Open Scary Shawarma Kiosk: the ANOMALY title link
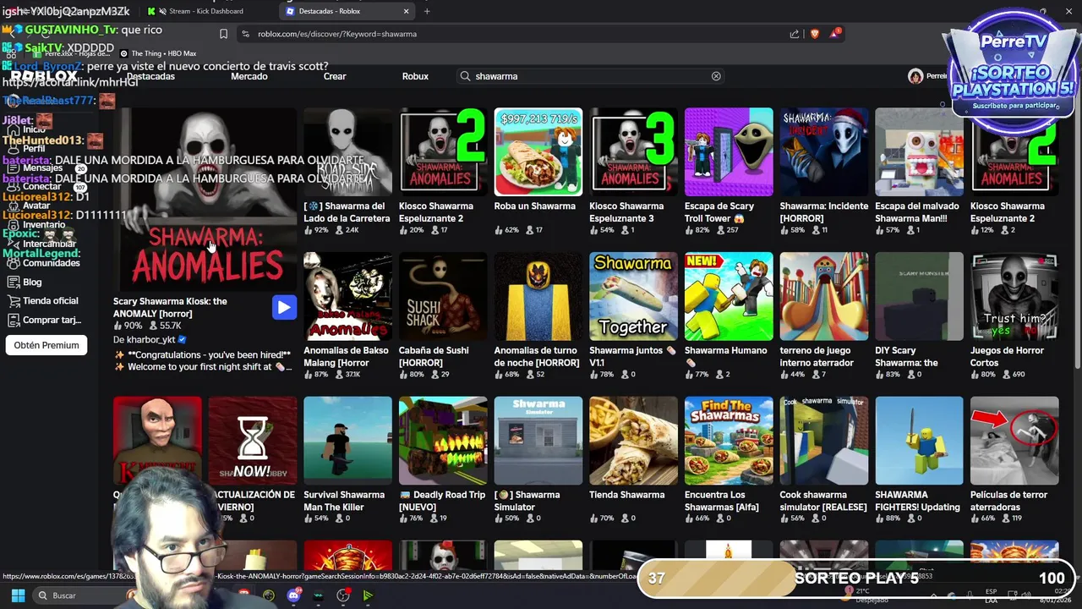Screen dimensions: 1082x609 170,307
